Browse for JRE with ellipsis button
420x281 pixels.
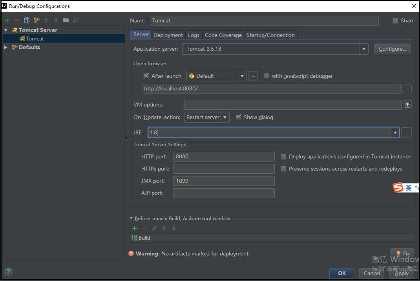[x=407, y=133]
